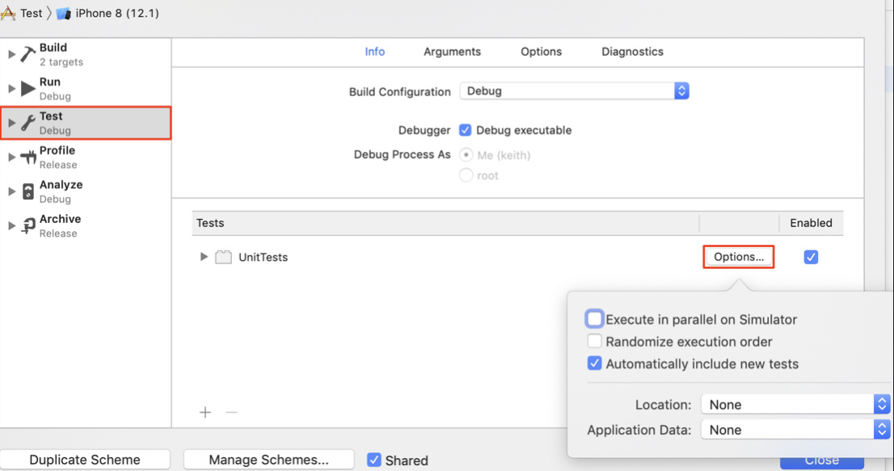The height and width of the screenshot is (471, 894).
Task: Click the Test wrench icon
Action: click(28, 123)
